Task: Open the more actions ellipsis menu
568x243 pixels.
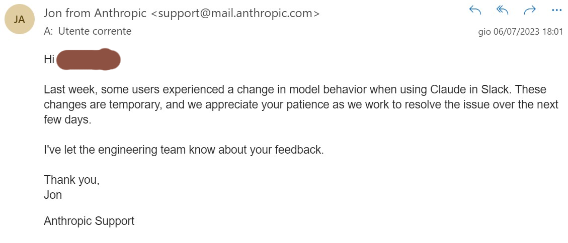Action: [556, 10]
